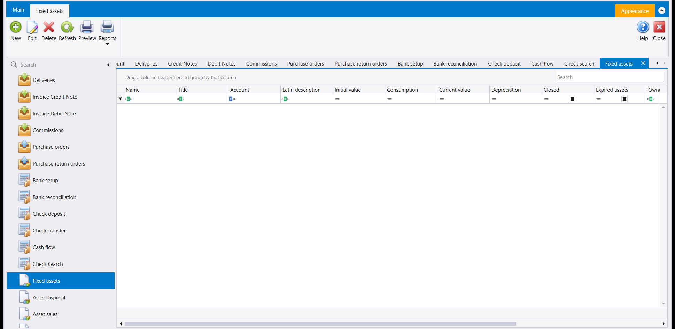Screen dimensions: 675x329
Task: Collapse the ribbon with the up arrow
Action: point(662,11)
